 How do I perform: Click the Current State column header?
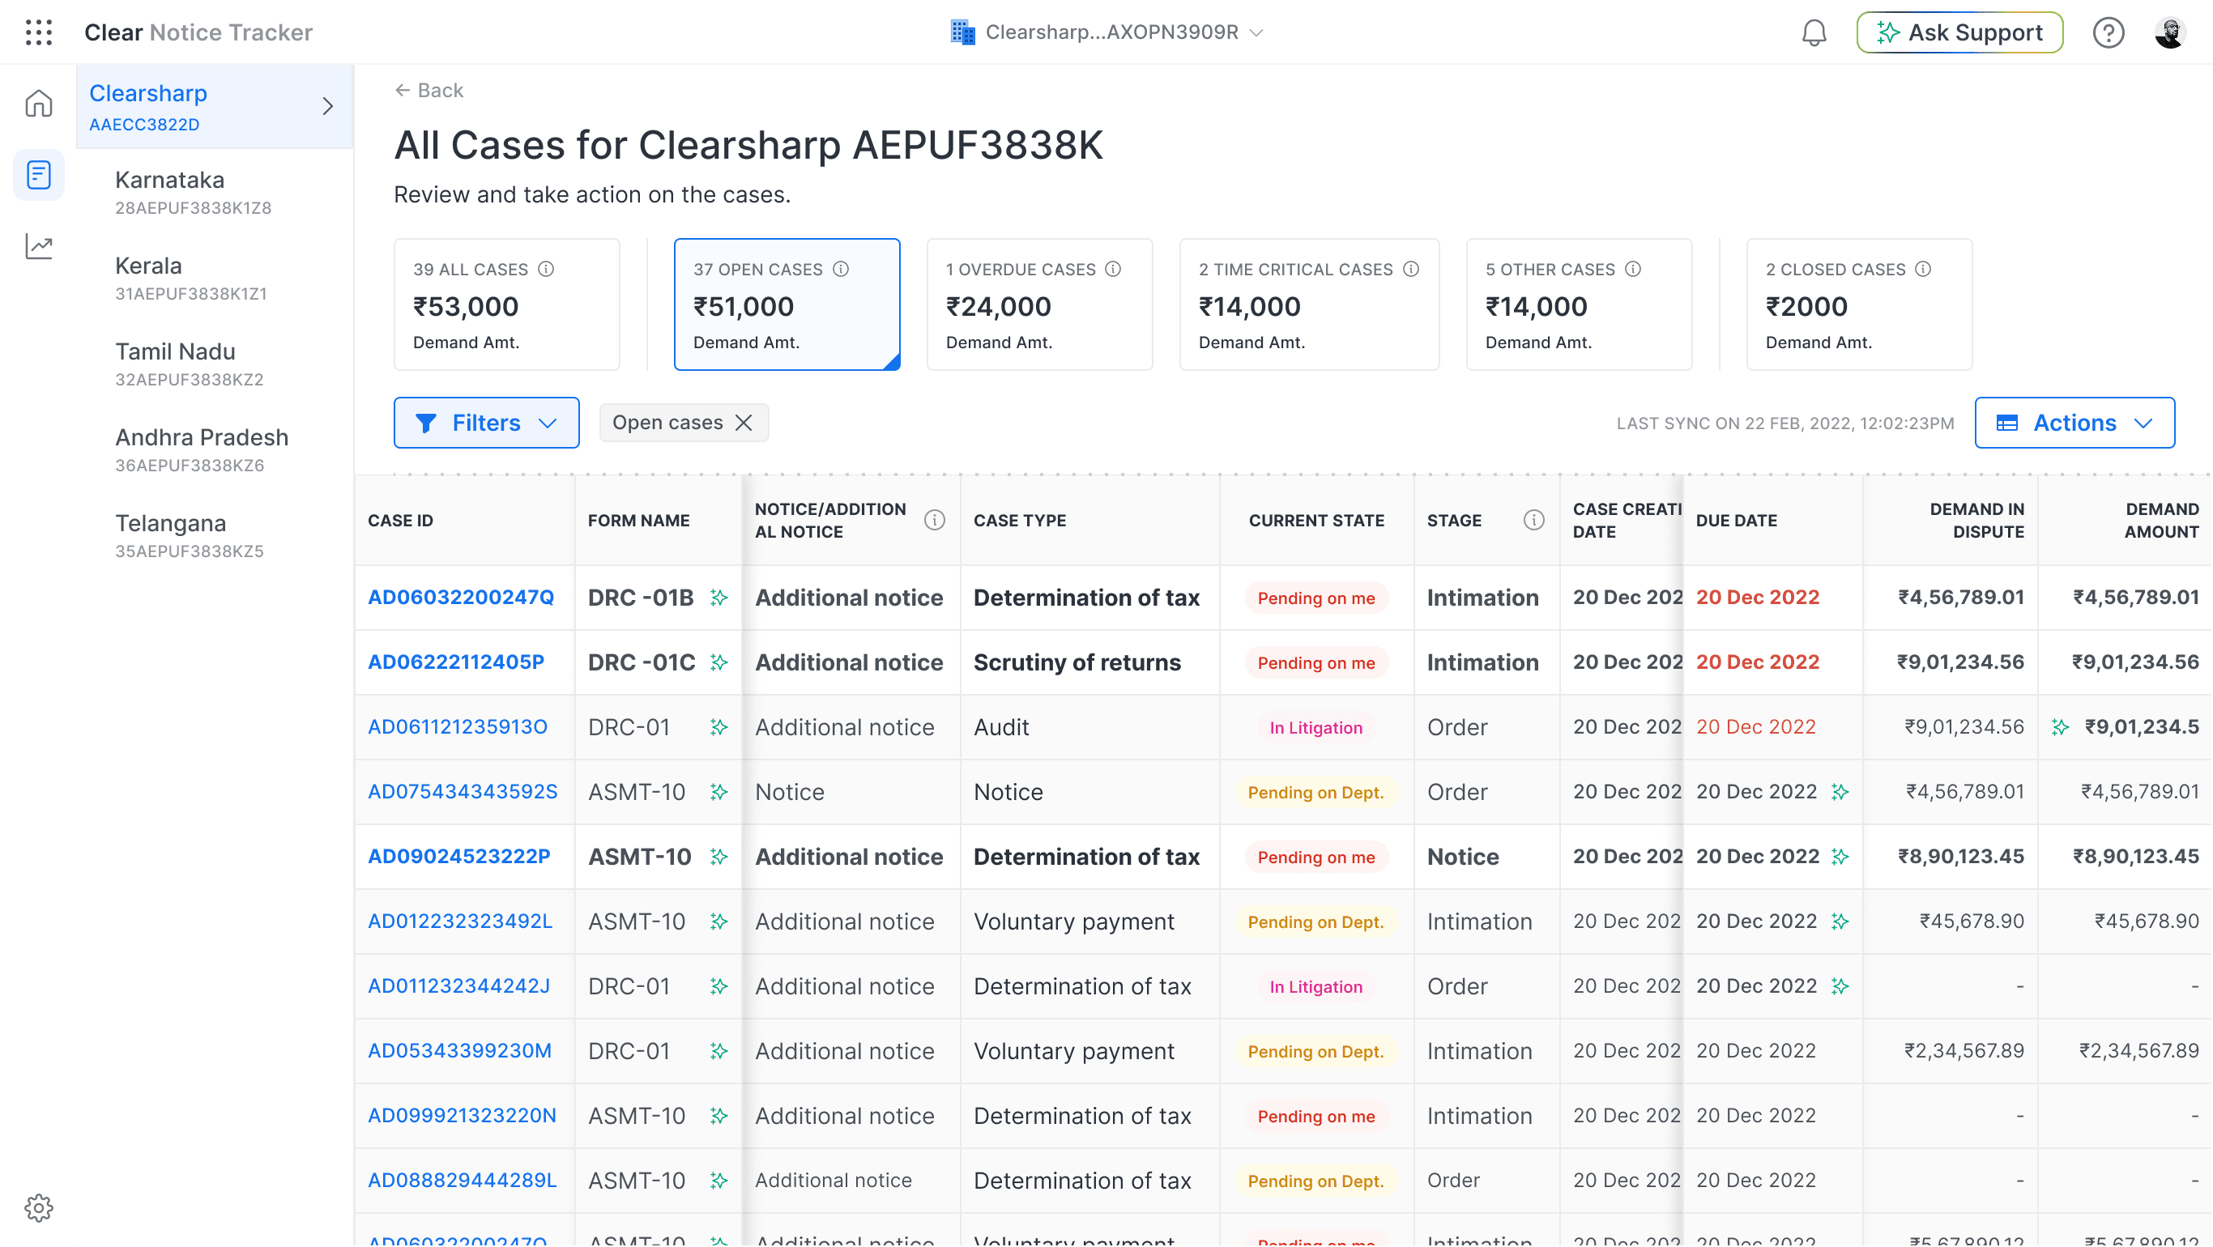click(1316, 521)
